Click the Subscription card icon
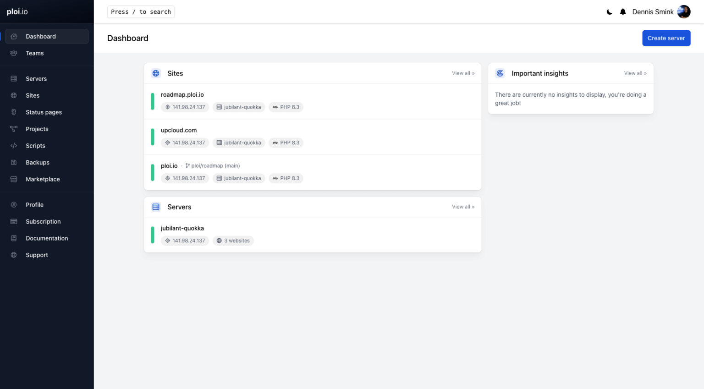This screenshot has width=704, height=389. coord(14,221)
